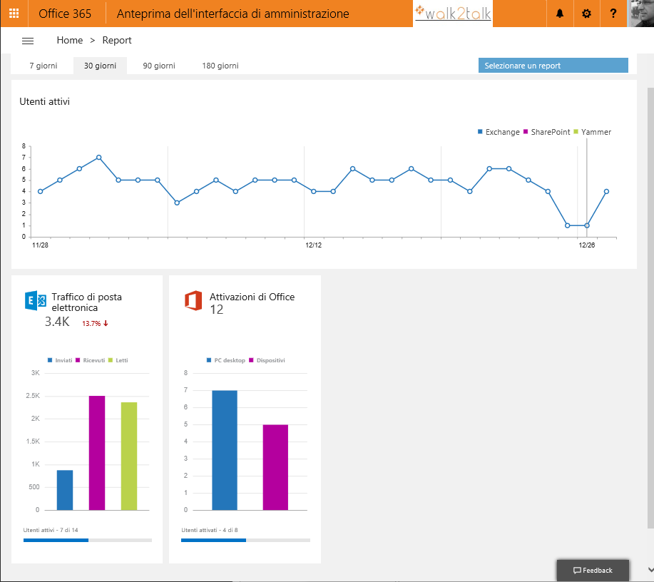The width and height of the screenshot is (654, 582).
Task: Toggle the hamburger navigation menu
Action: [x=28, y=41]
